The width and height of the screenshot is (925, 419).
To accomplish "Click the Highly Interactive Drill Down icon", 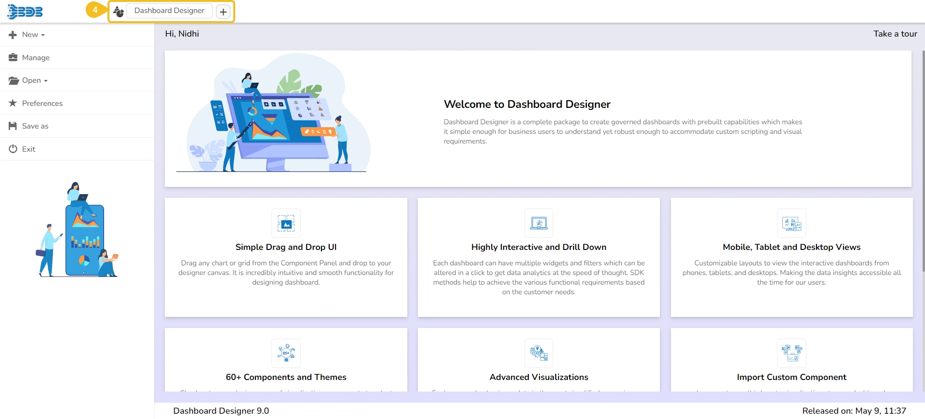I will [x=538, y=223].
